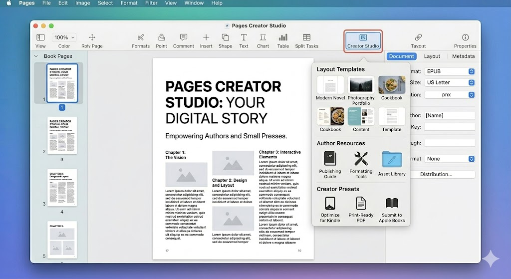Screen dimensions: 511x279
Task: Open the EPUB format dropdown
Action: (x=450, y=71)
